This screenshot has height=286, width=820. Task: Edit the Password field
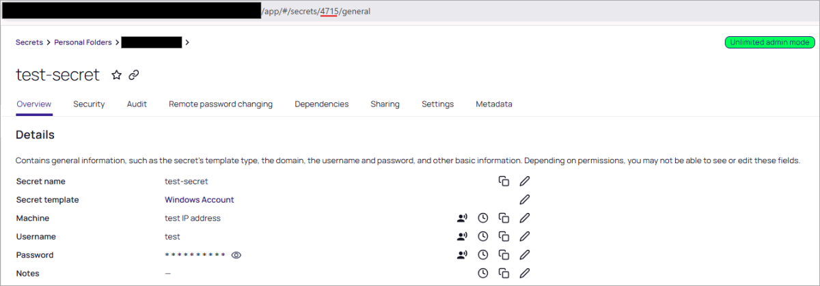coord(524,255)
